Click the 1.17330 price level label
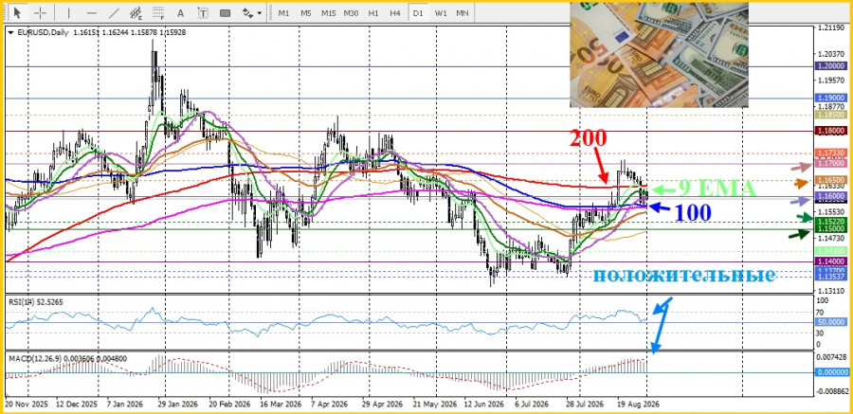This screenshot has height=414, width=853. [829, 153]
